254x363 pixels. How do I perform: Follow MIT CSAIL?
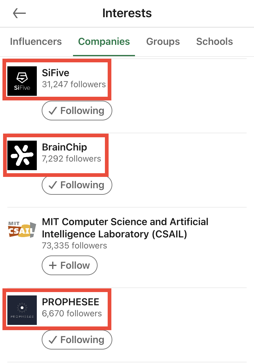coord(70,265)
